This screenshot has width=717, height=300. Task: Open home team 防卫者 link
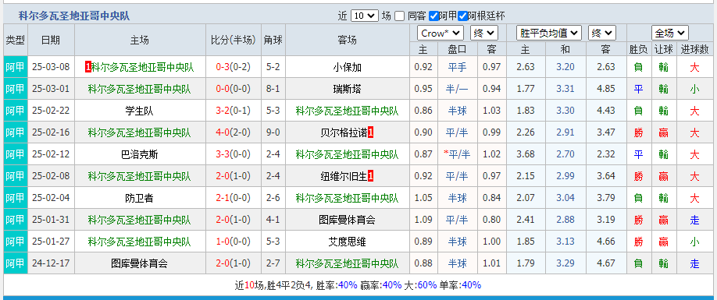(x=140, y=198)
